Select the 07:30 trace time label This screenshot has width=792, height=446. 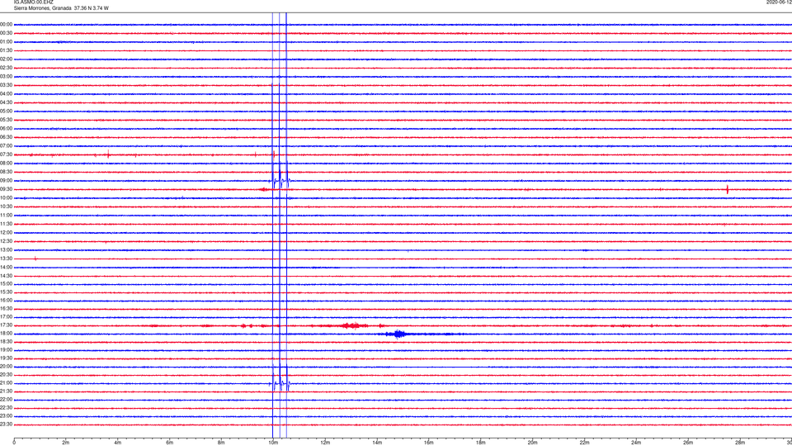tap(6, 154)
